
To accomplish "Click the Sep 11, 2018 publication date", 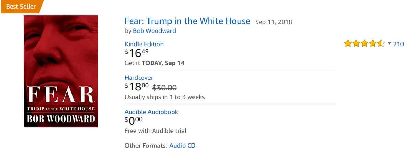I will [274, 22].
